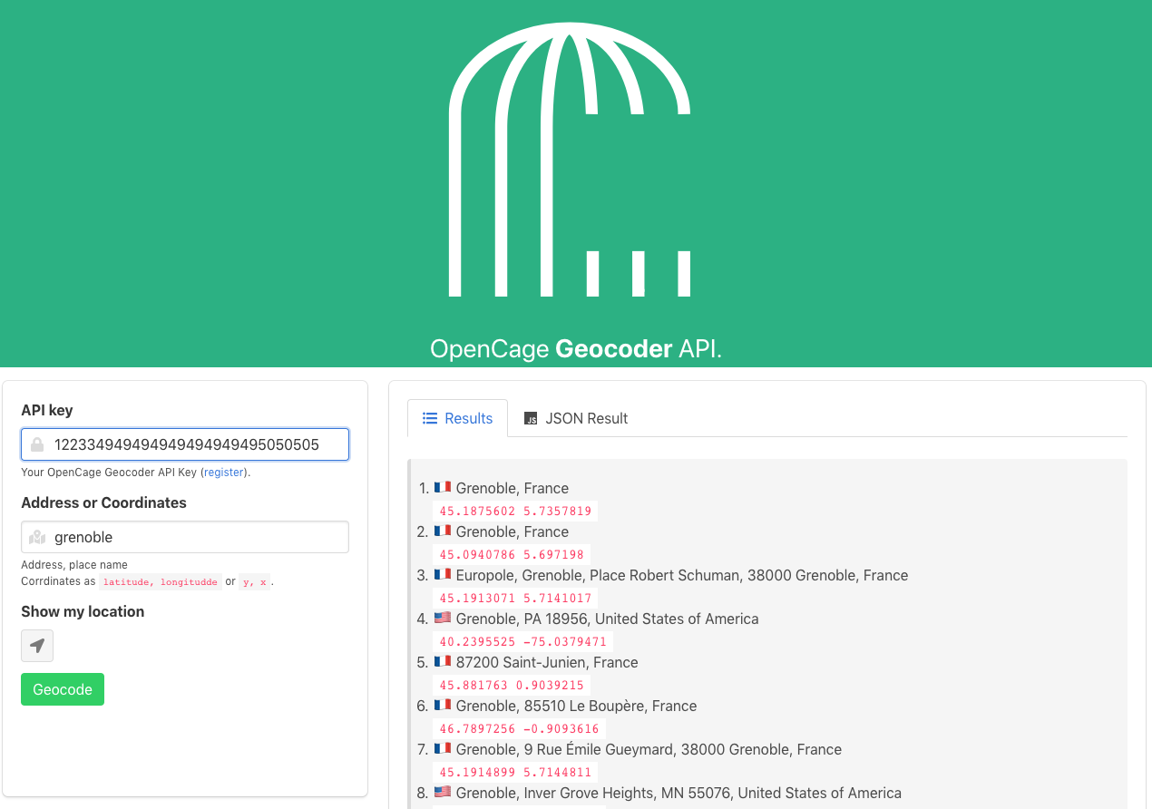Focus the Address or Coordinates field
Viewport: 1152px width, 809px height.
185,537
